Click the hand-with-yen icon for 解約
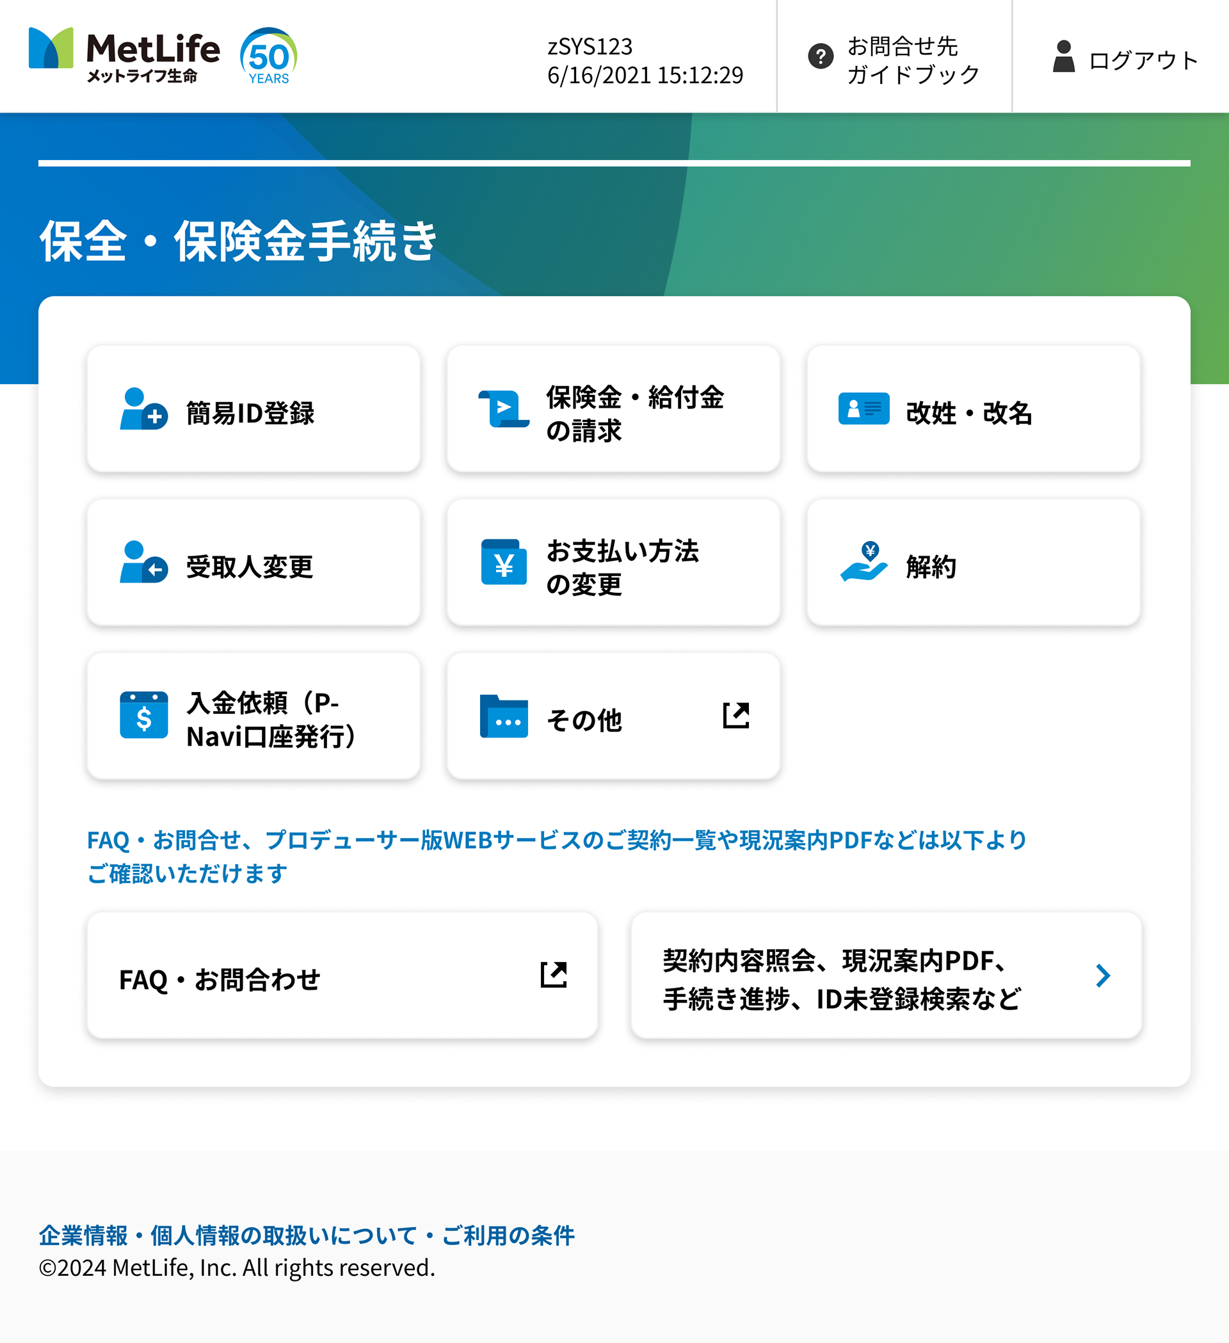The image size is (1229, 1343). pos(864,562)
